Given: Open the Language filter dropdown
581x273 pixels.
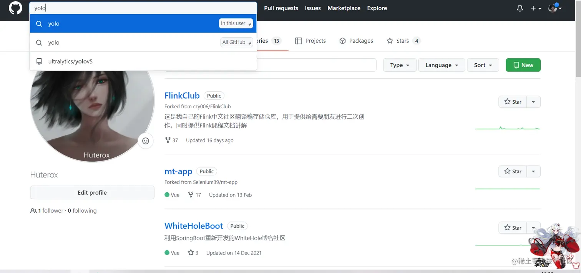Looking at the screenshot, I should click(x=442, y=65).
